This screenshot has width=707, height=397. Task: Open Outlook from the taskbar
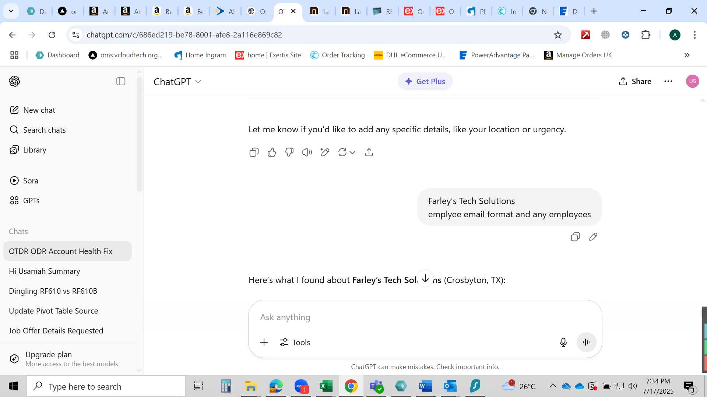coord(450,386)
